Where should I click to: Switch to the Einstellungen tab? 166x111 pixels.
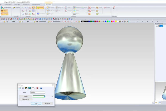[x=36, y=5]
